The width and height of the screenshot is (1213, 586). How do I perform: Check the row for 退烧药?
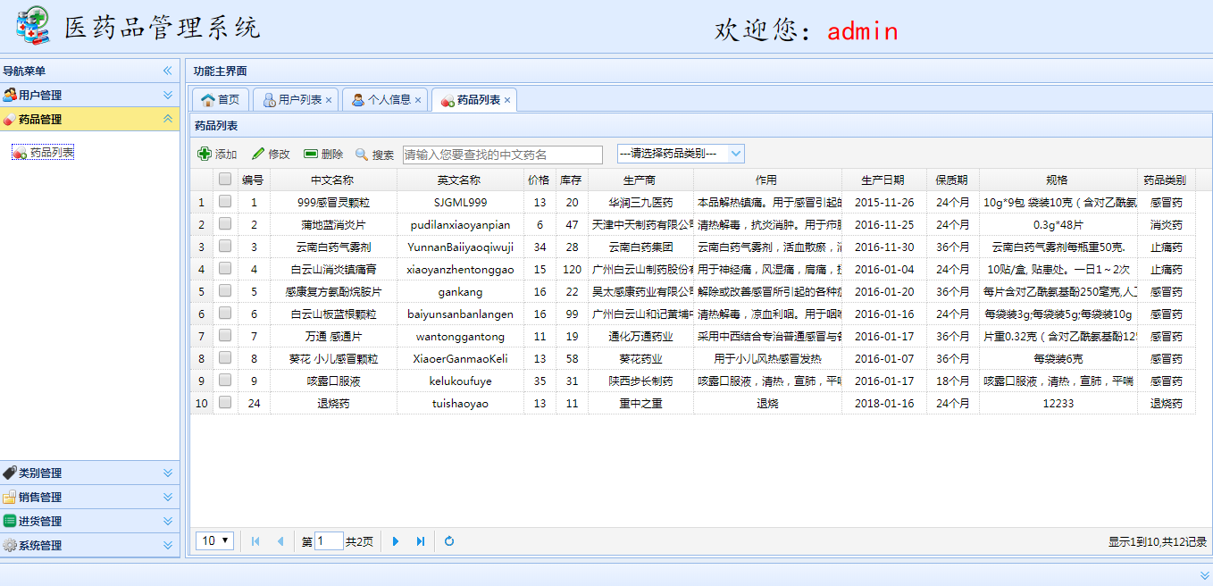(x=225, y=402)
